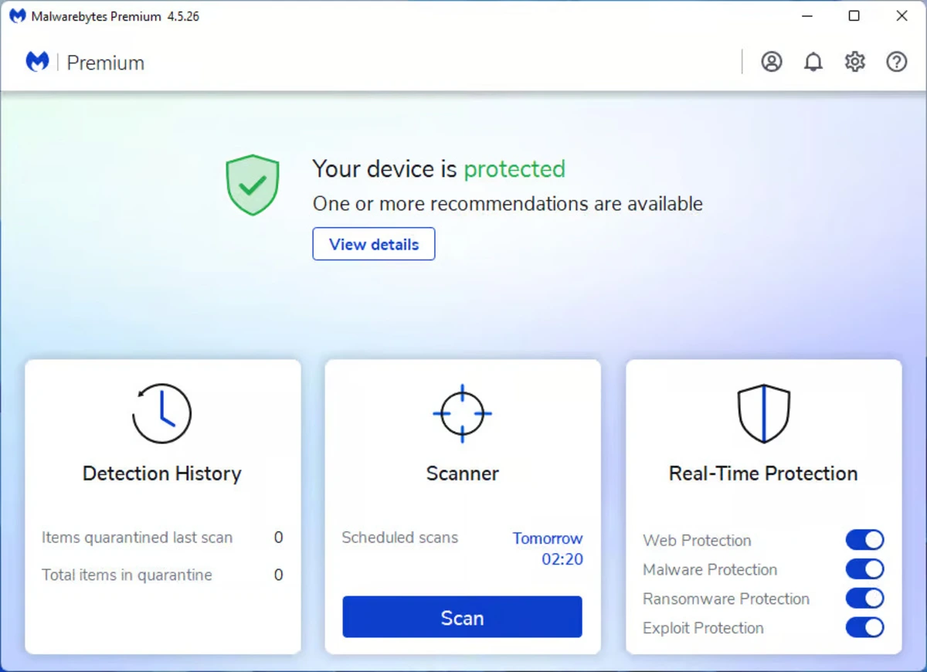Open the help question mark icon
The image size is (927, 672).
click(x=897, y=62)
